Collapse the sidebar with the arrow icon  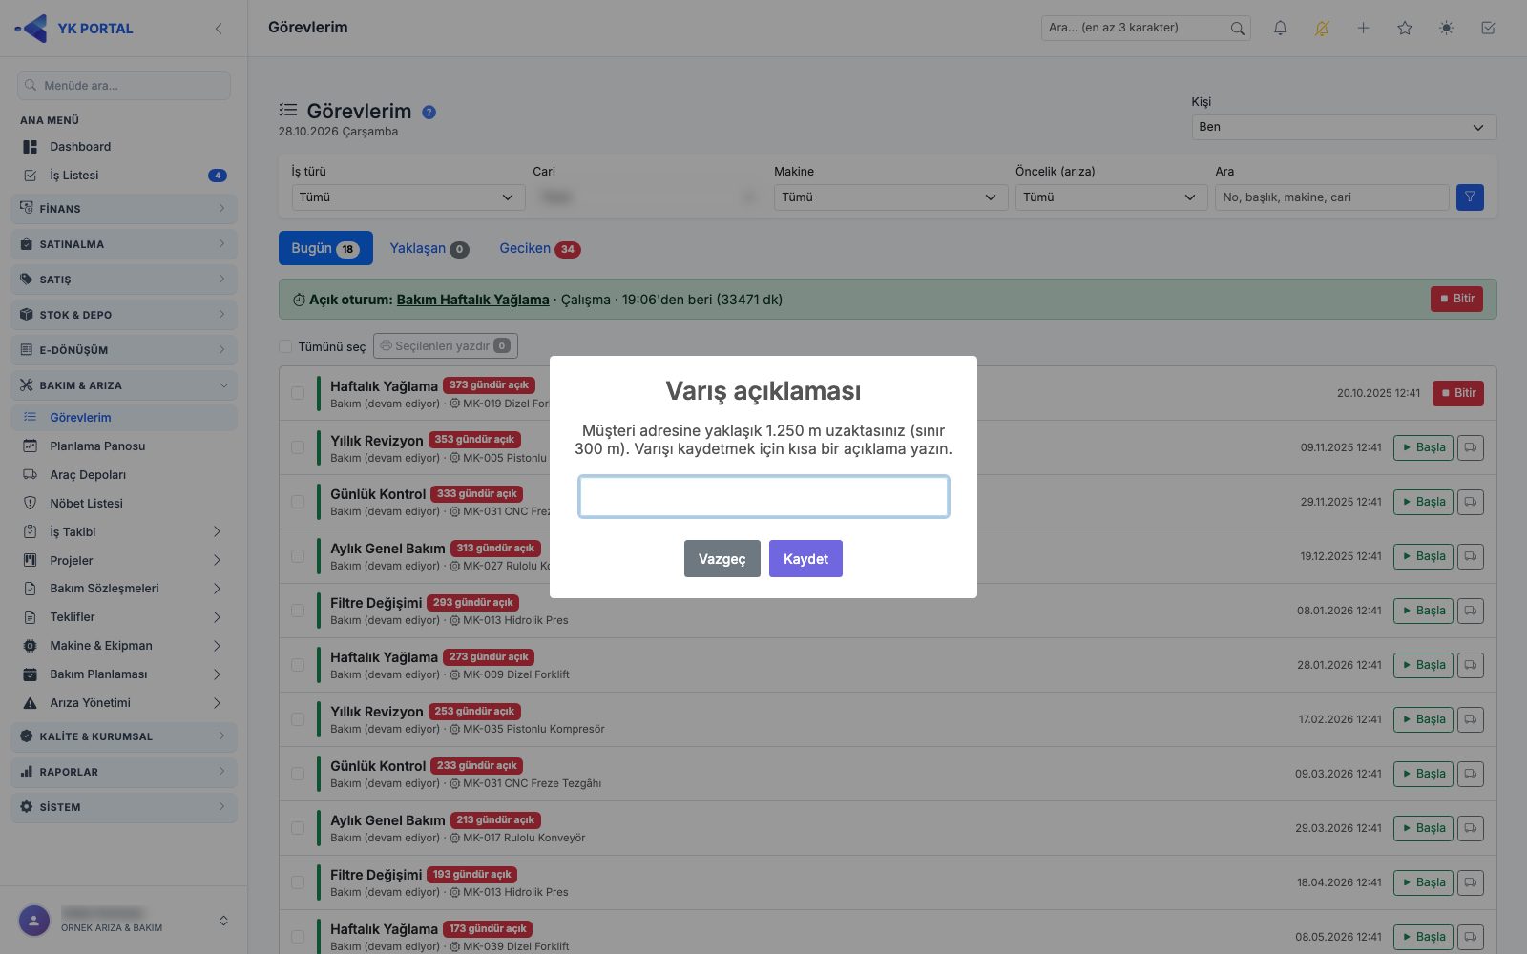point(219,29)
